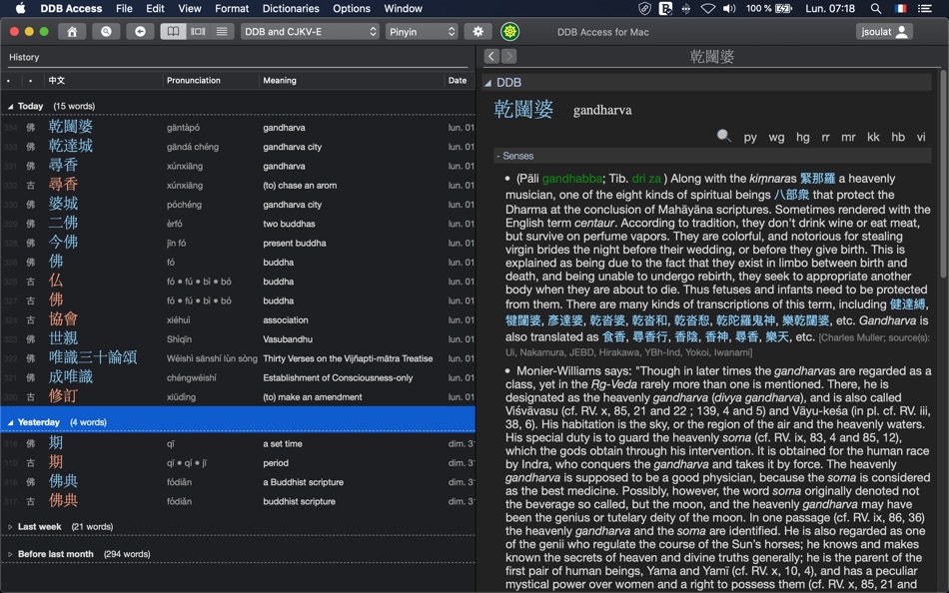Select the 唯識三十論頌 history row
Image resolution: width=949 pixels, height=593 pixels.
239,358
